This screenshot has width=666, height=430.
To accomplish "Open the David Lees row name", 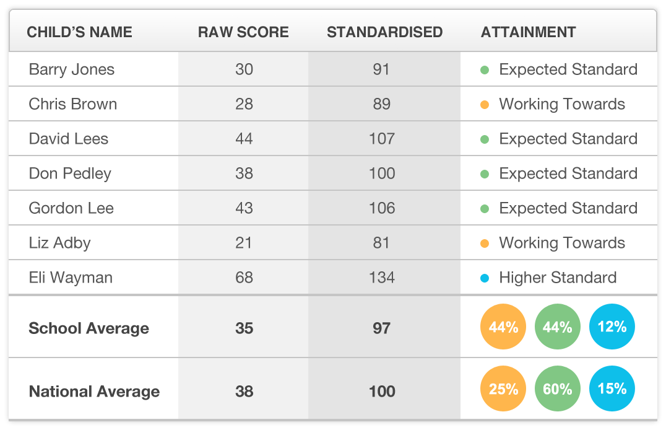I will click(69, 139).
